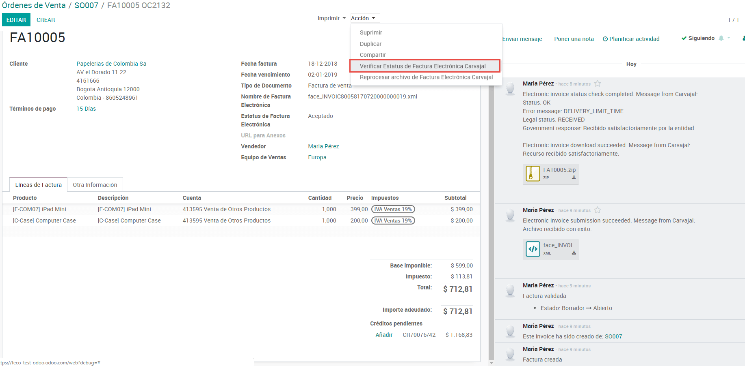Select Duplicar from the action menu
Screen dimensions: 745x366
(370, 44)
